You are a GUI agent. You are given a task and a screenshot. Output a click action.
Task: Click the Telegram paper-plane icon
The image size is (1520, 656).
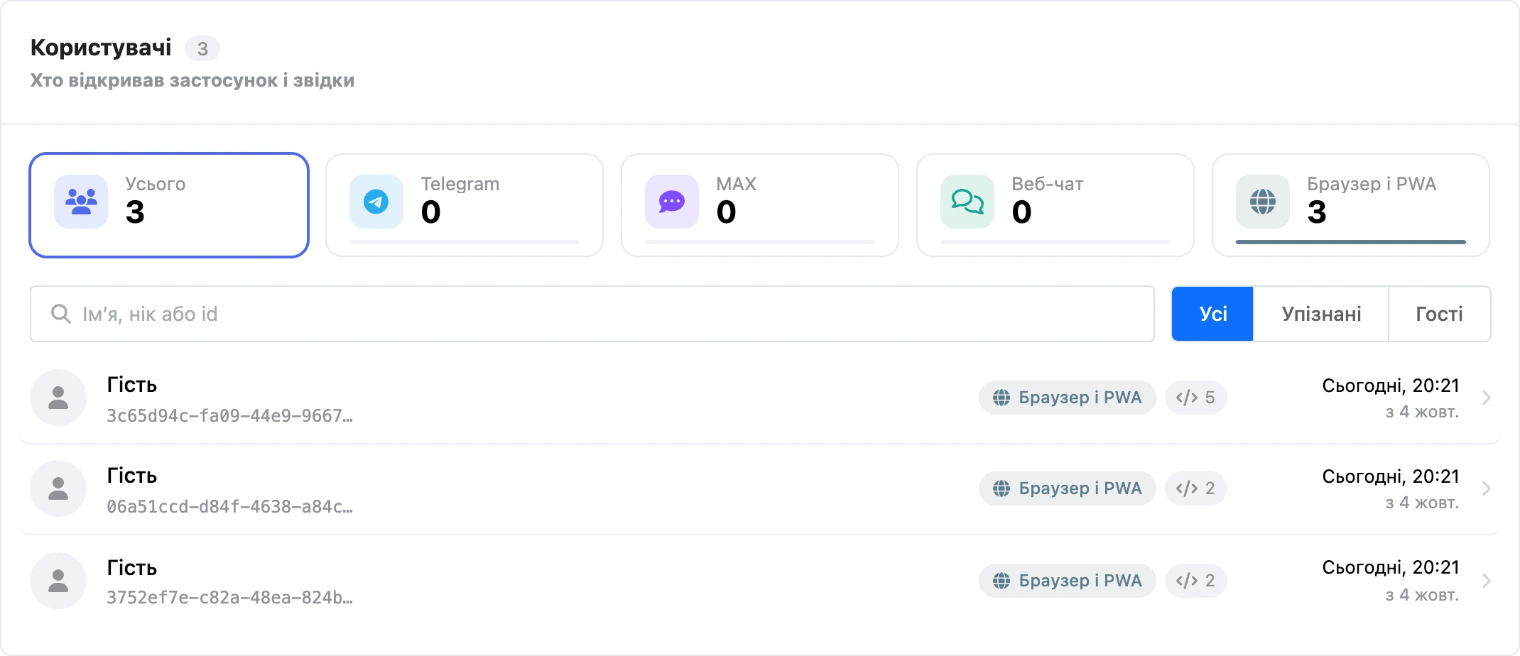[x=376, y=202]
